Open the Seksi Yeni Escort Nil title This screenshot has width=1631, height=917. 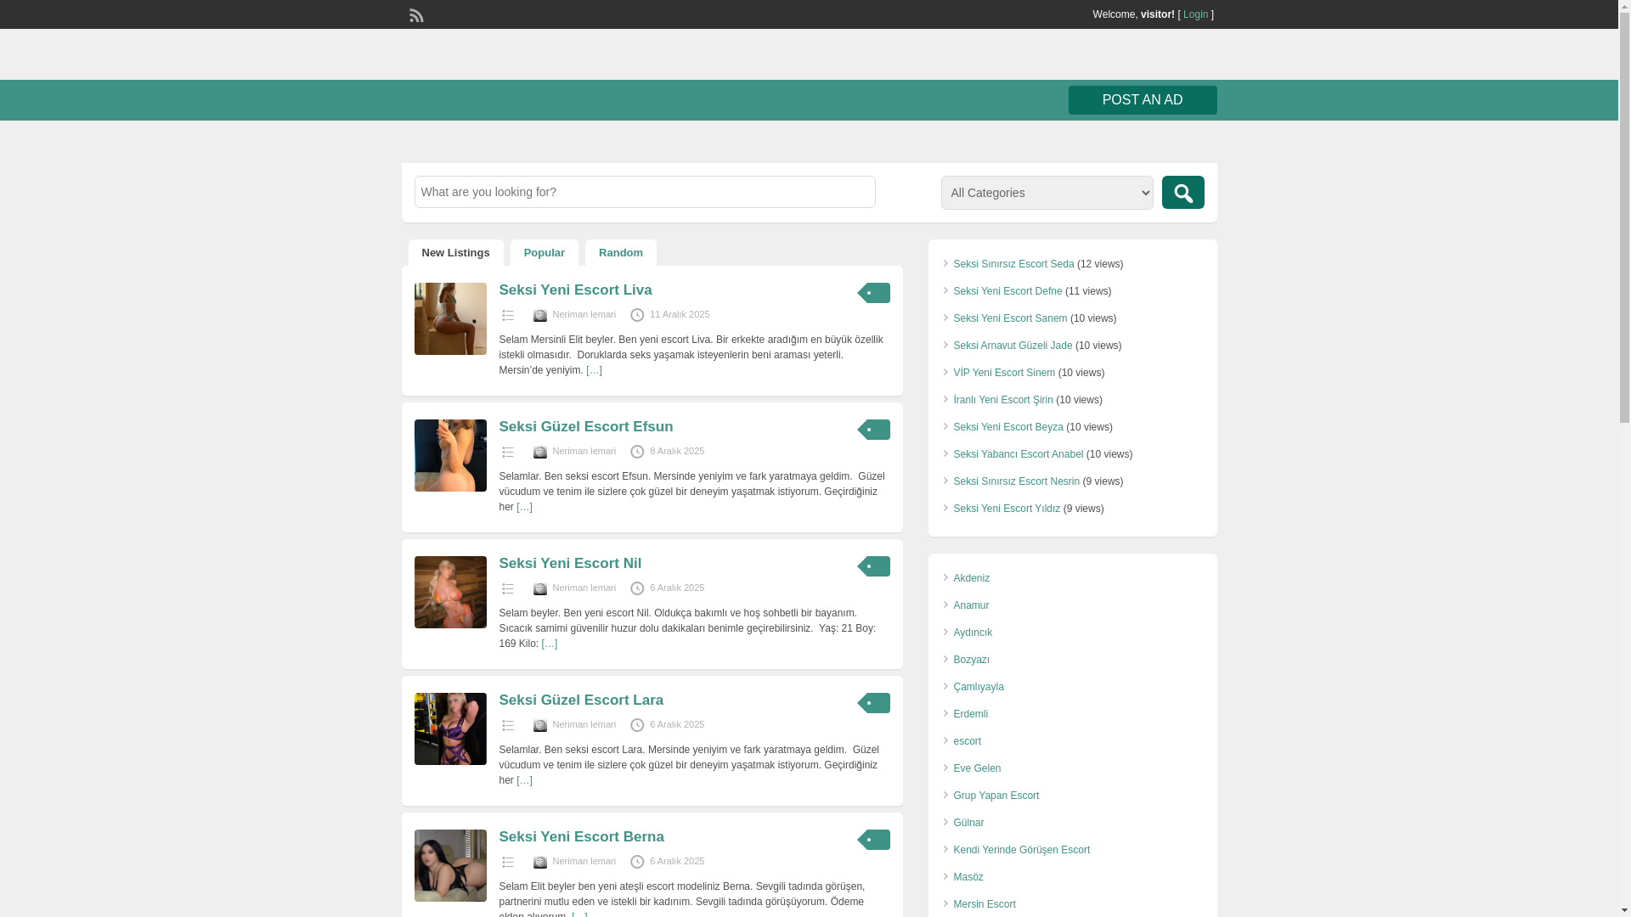pos(570,564)
